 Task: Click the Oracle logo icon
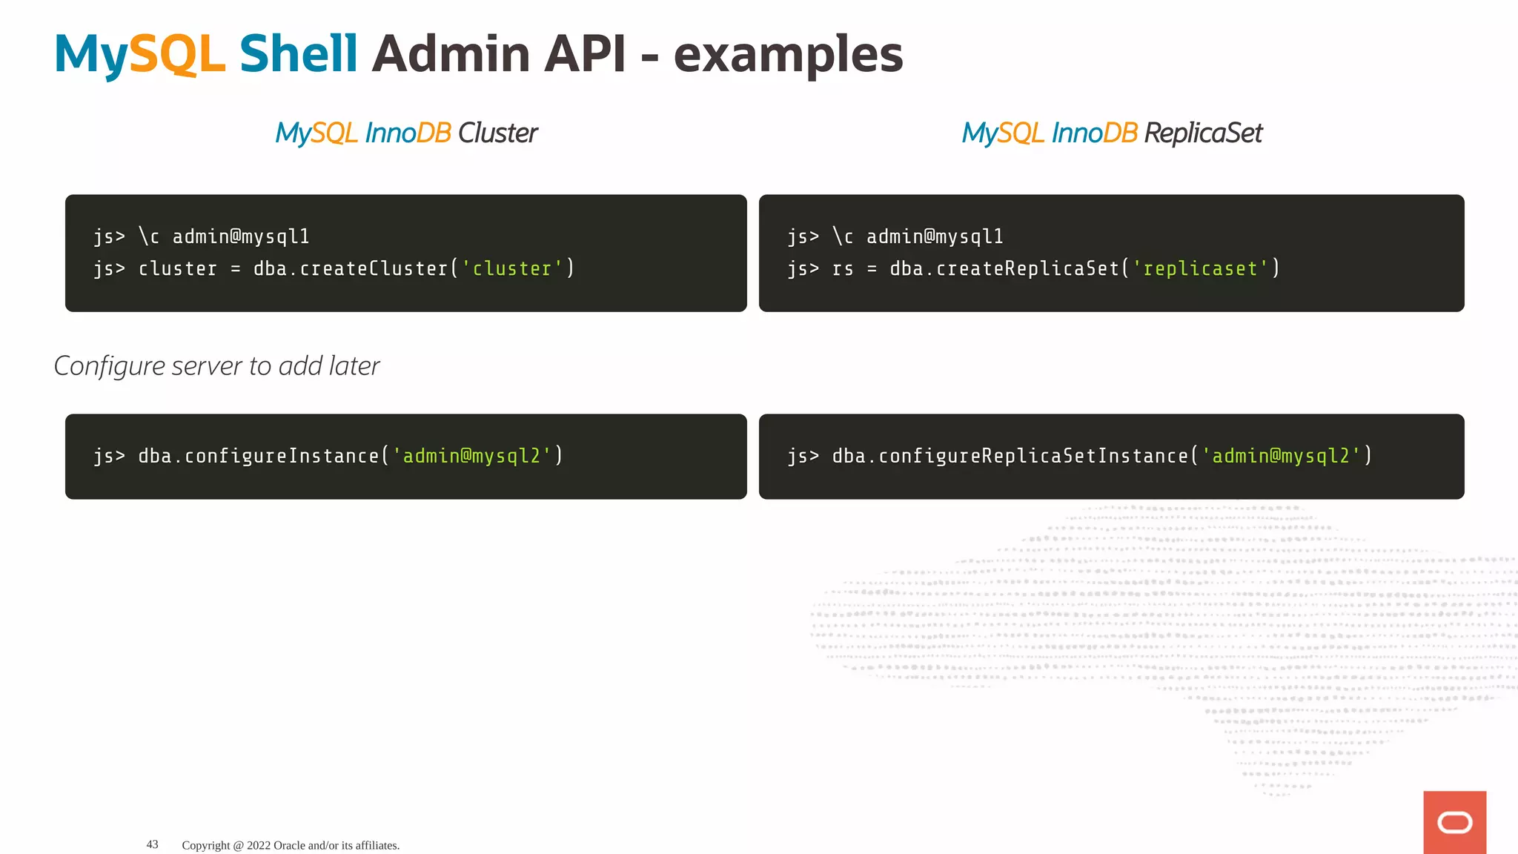click(1454, 822)
